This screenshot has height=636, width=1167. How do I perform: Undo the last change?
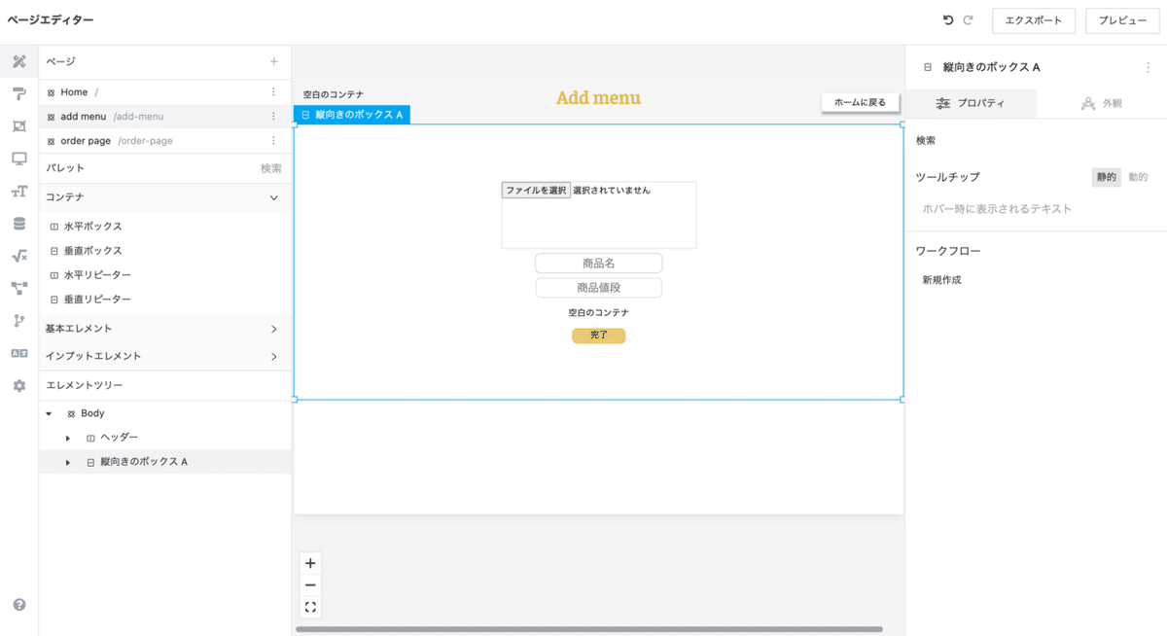point(948,20)
